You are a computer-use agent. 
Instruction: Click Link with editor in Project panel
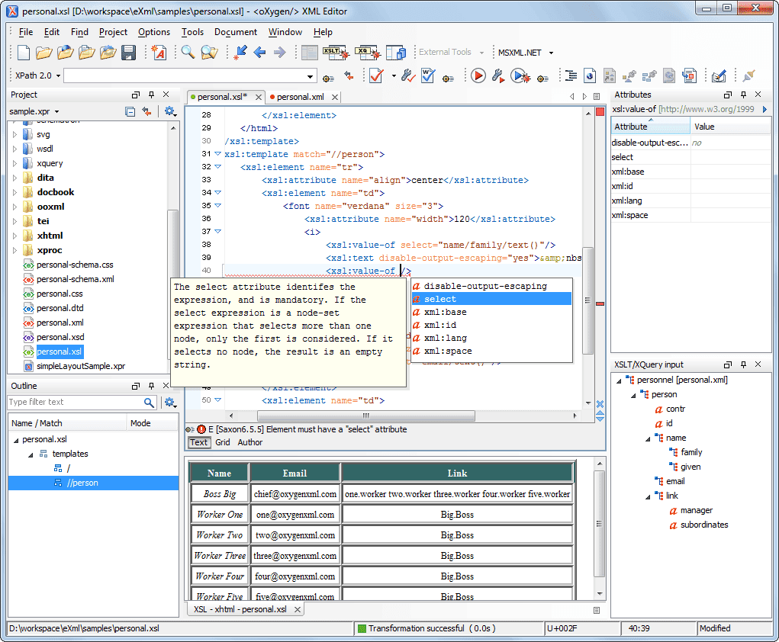click(x=146, y=112)
